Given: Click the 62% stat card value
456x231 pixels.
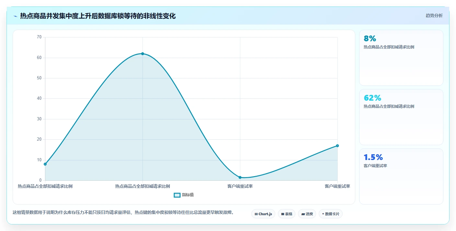Looking at the screenshot, I should 372,98.
